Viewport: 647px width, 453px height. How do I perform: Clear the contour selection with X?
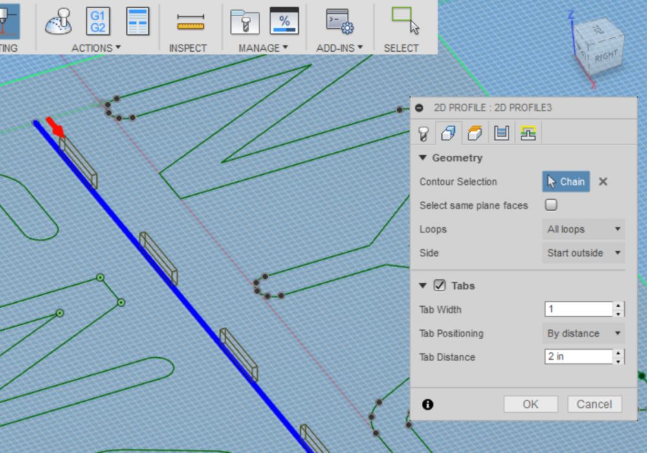point(603,182)
